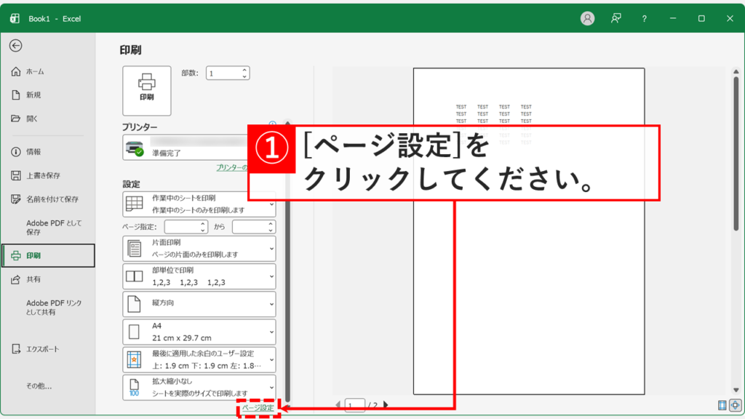
Task: Click the current page number field
Action: coord(354,405)
